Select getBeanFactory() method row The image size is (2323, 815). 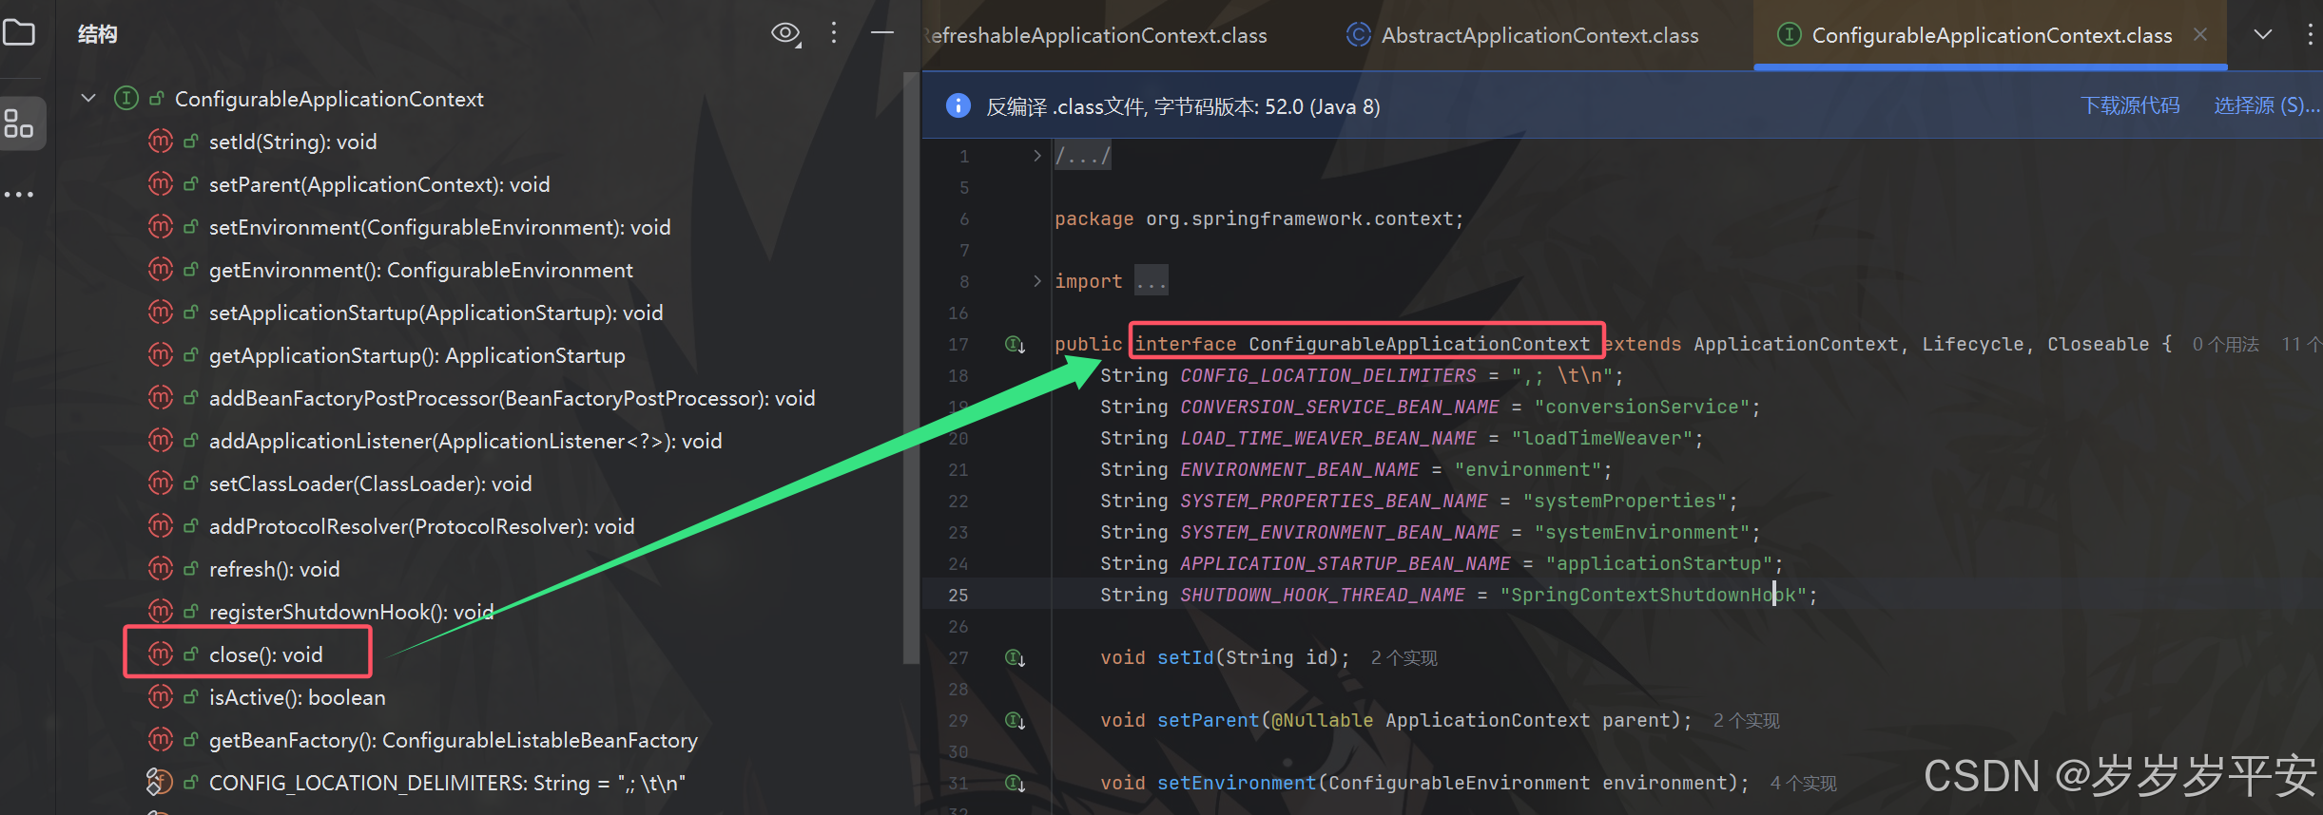pos(453,740)
